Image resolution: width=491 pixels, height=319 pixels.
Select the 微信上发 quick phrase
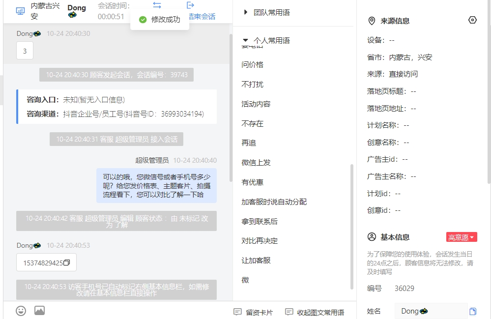click(x=256, y=163)
